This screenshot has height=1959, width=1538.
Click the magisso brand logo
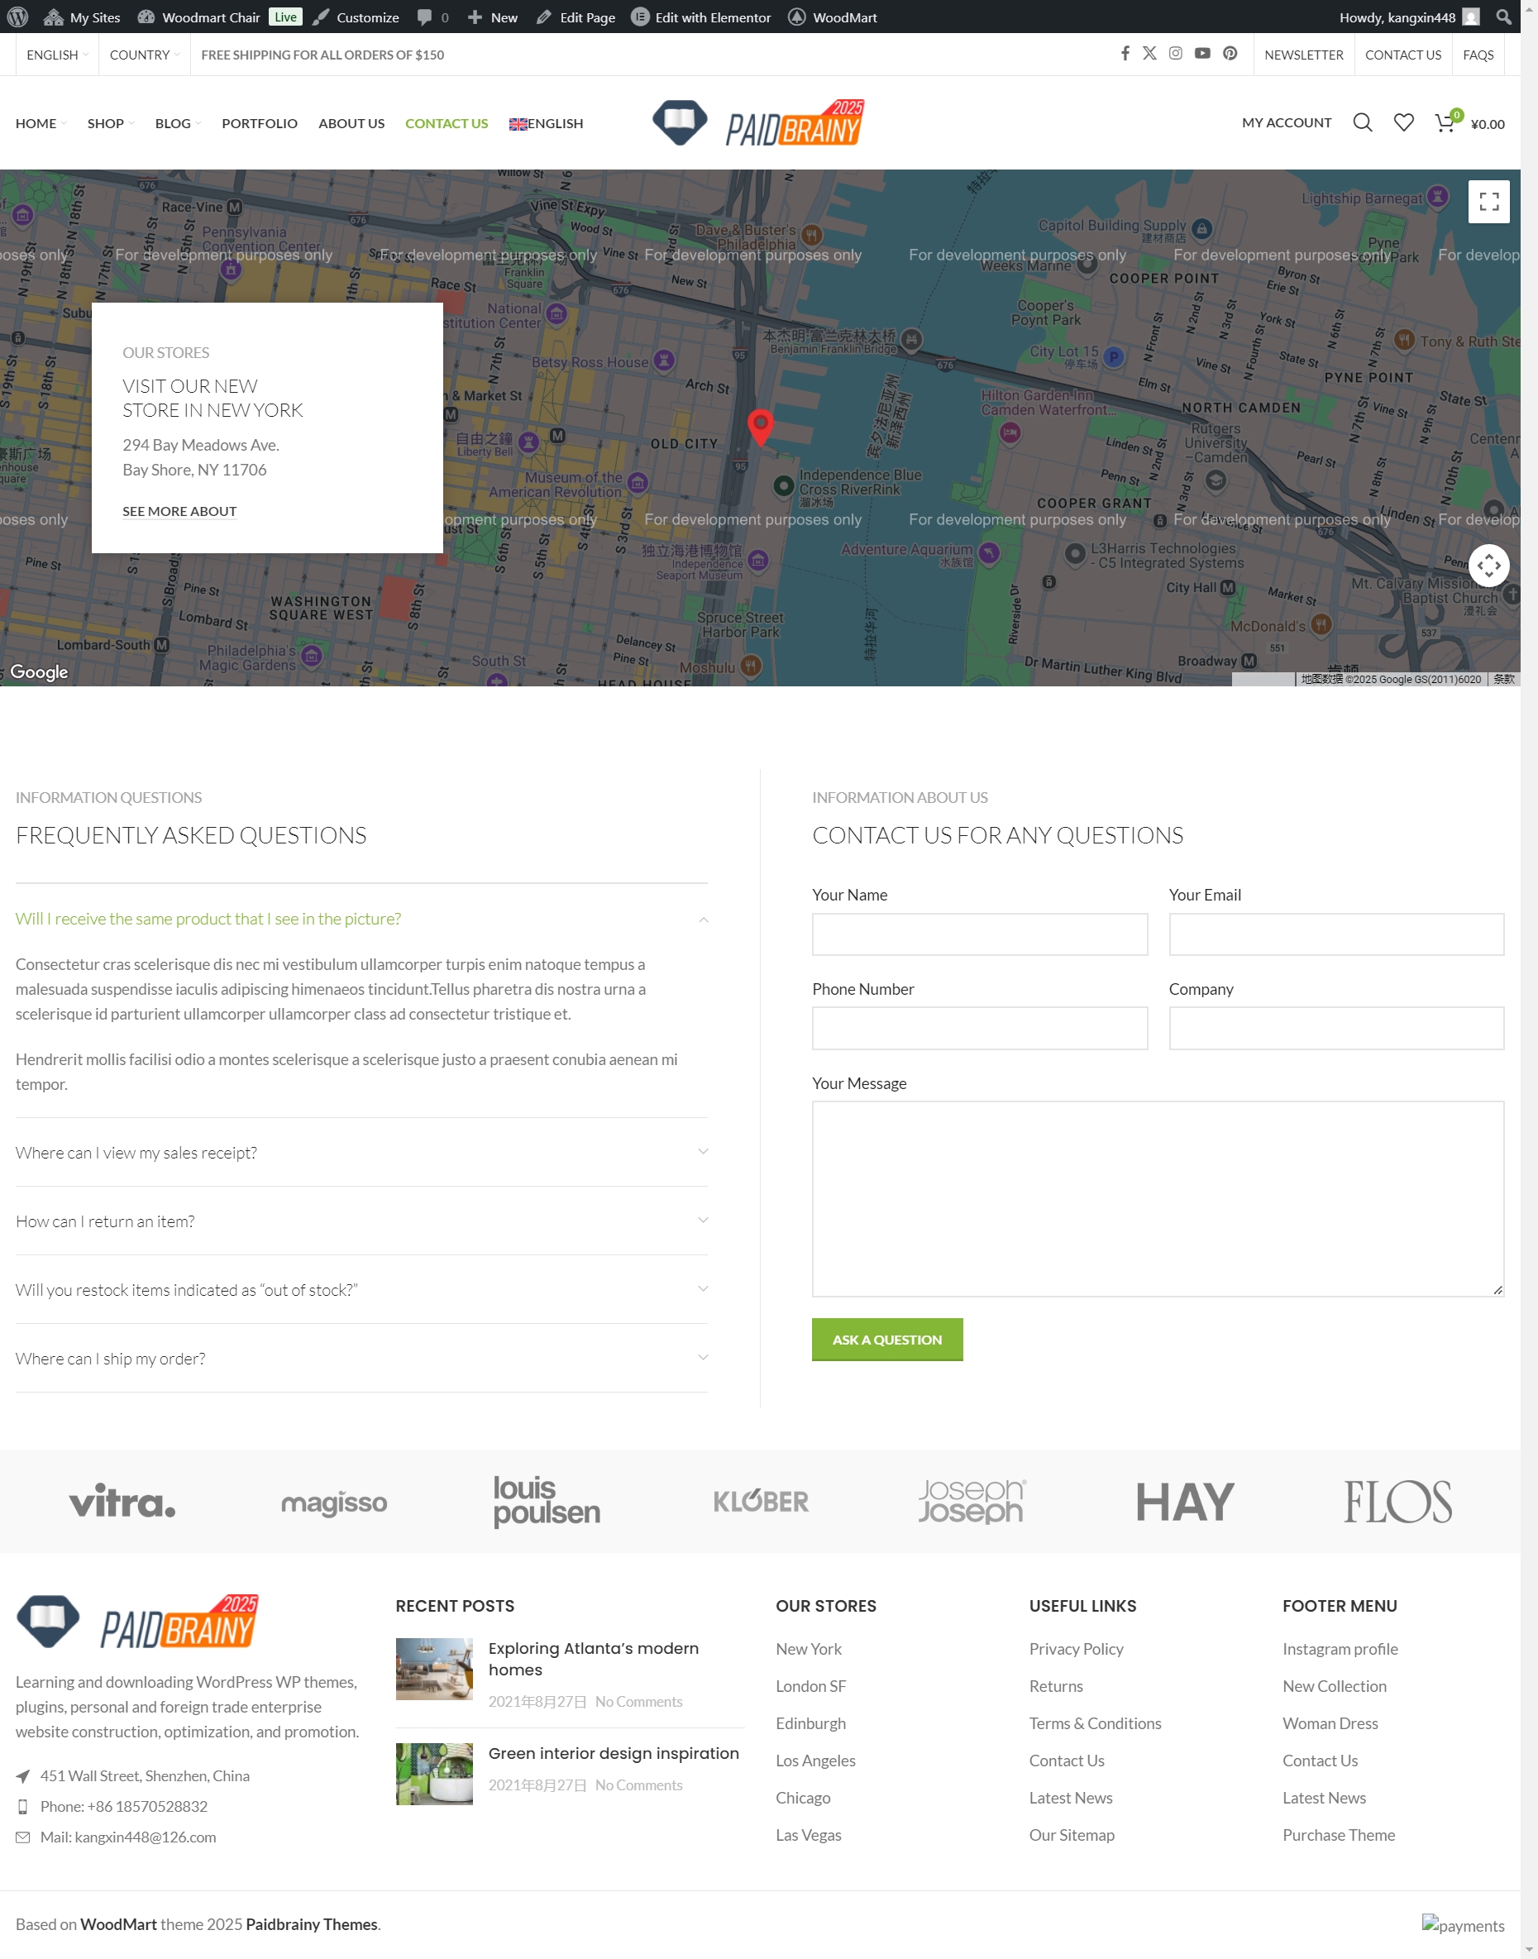(x=334, y=1503)
